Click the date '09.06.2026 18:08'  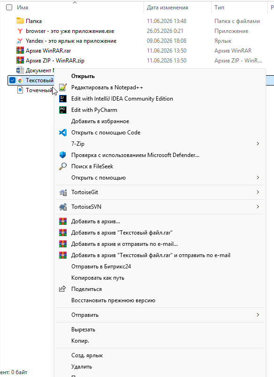[x=167, y=41]
